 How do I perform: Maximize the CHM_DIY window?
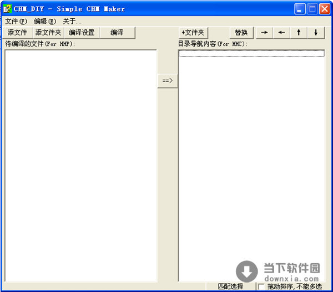click(312, 9)
